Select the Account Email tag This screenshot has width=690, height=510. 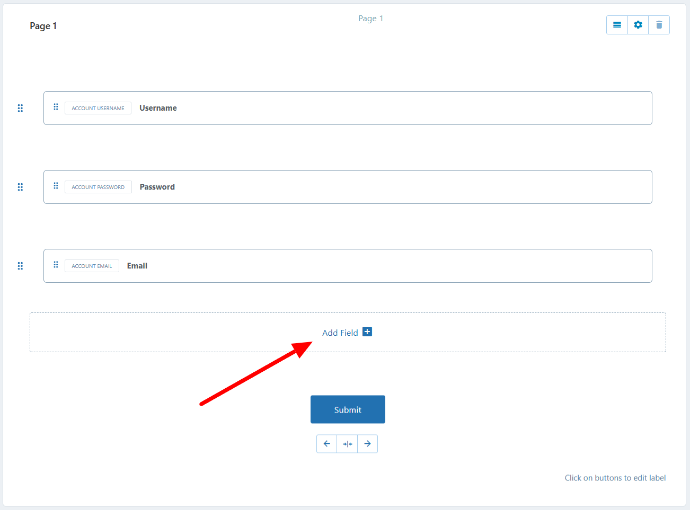(x=92, y=266)
